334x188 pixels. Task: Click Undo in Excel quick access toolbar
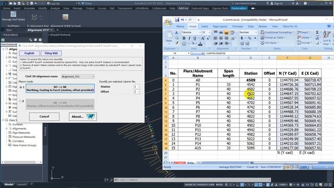click(x=182, y=20)
